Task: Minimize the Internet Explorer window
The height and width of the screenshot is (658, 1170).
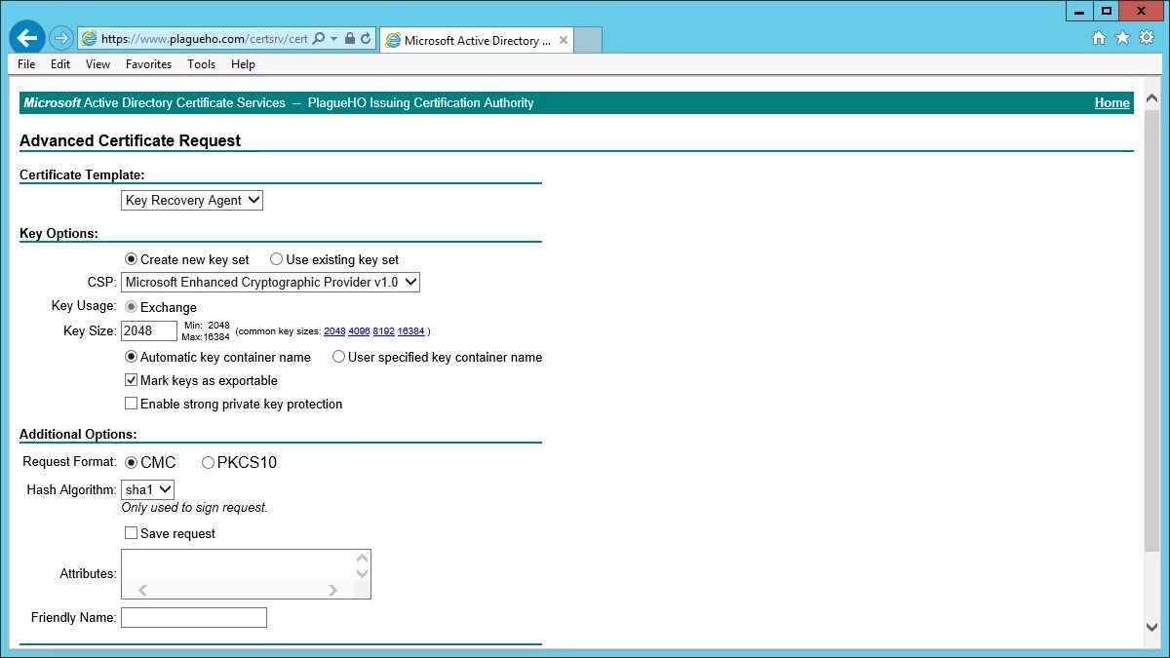Action: click(1078, 12)
